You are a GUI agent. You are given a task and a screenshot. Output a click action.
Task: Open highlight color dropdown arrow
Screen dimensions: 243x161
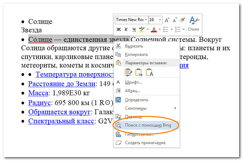tap(148, 29)
